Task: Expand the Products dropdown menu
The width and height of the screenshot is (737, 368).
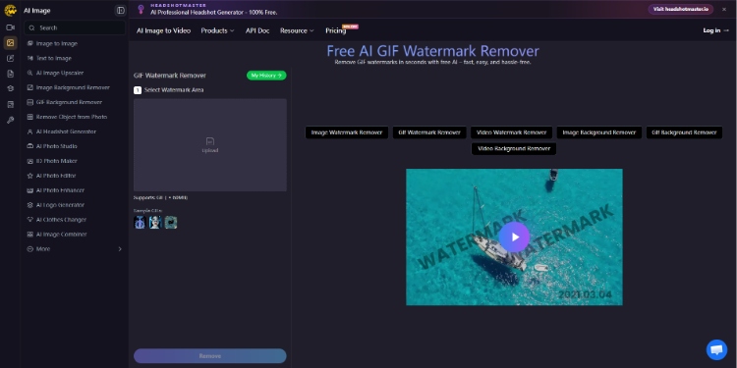Action: [217, 30]
